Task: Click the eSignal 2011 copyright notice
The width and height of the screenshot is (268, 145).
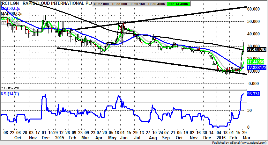Action: (x=11, y=87)
